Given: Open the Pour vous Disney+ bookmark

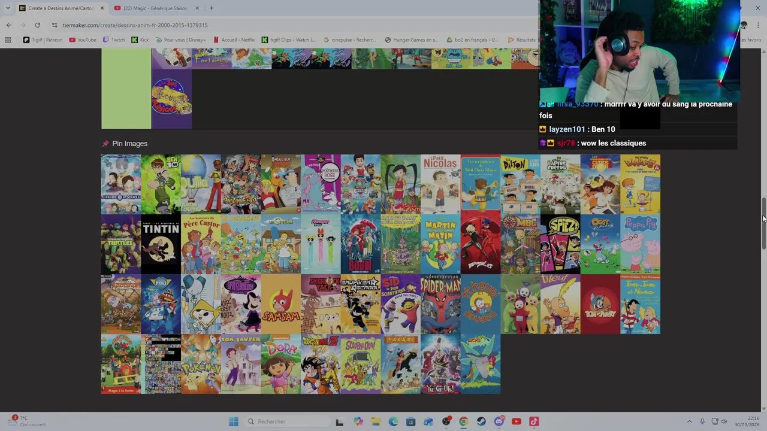Looking at the screenshot, I should pos(180,40).
